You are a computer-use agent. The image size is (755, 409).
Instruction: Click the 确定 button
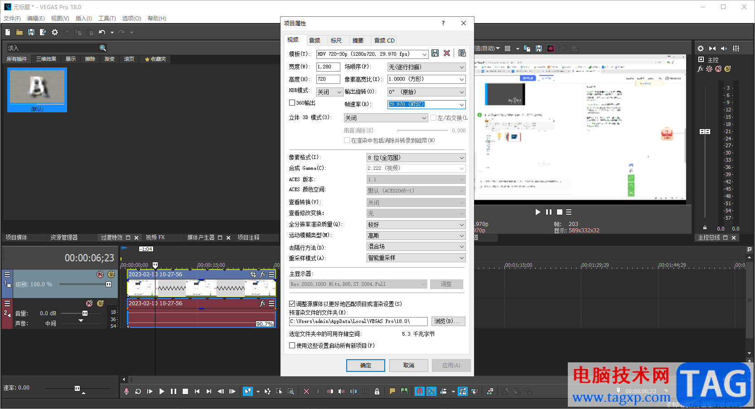365,366
